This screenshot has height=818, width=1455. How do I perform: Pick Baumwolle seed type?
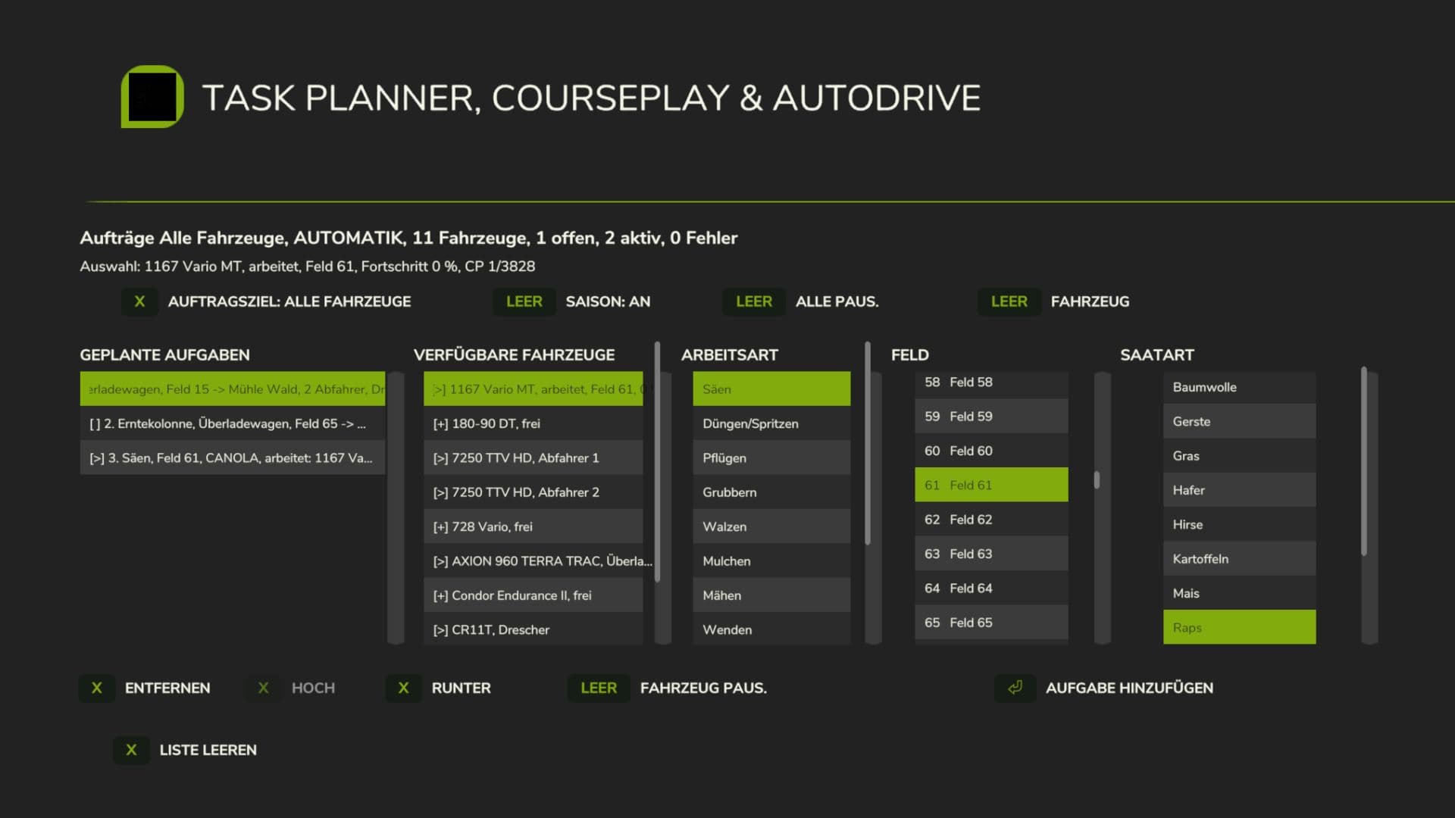click(x=1240, y=387)
